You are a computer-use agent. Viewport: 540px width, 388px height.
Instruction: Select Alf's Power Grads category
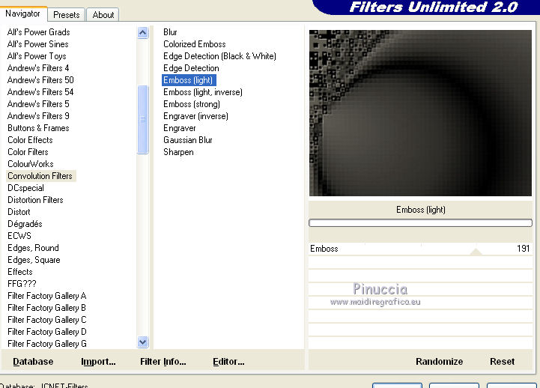(39, 32)
